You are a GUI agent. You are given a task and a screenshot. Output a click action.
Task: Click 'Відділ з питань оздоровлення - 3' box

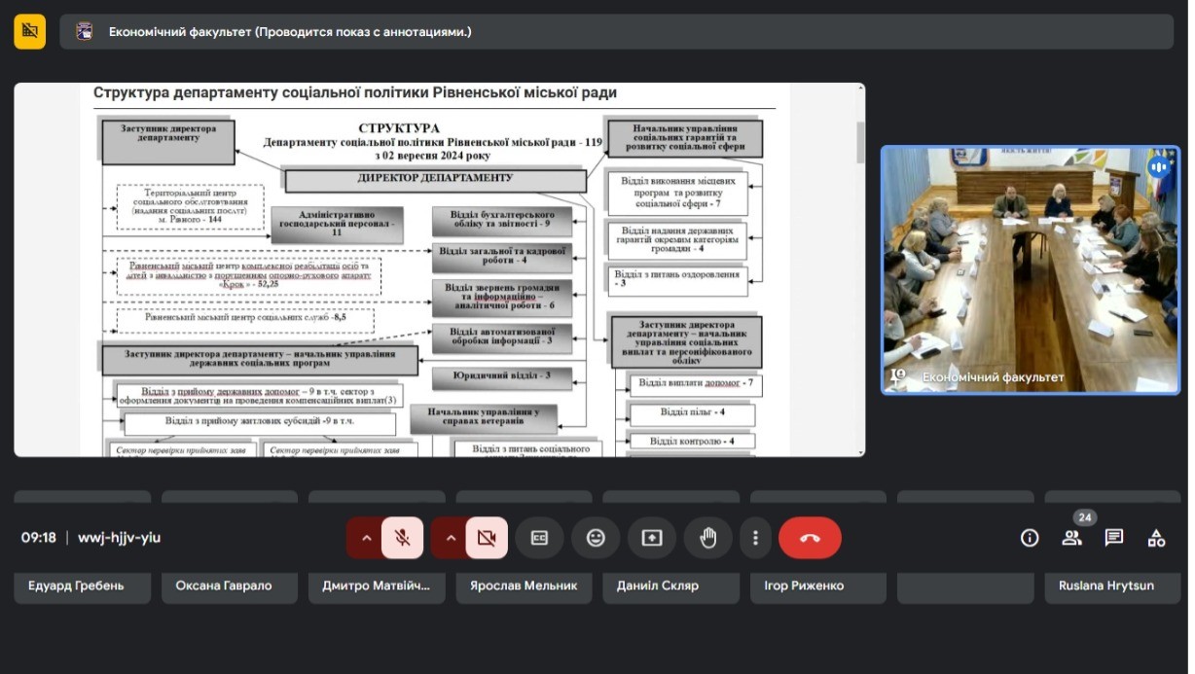point(676,280)
